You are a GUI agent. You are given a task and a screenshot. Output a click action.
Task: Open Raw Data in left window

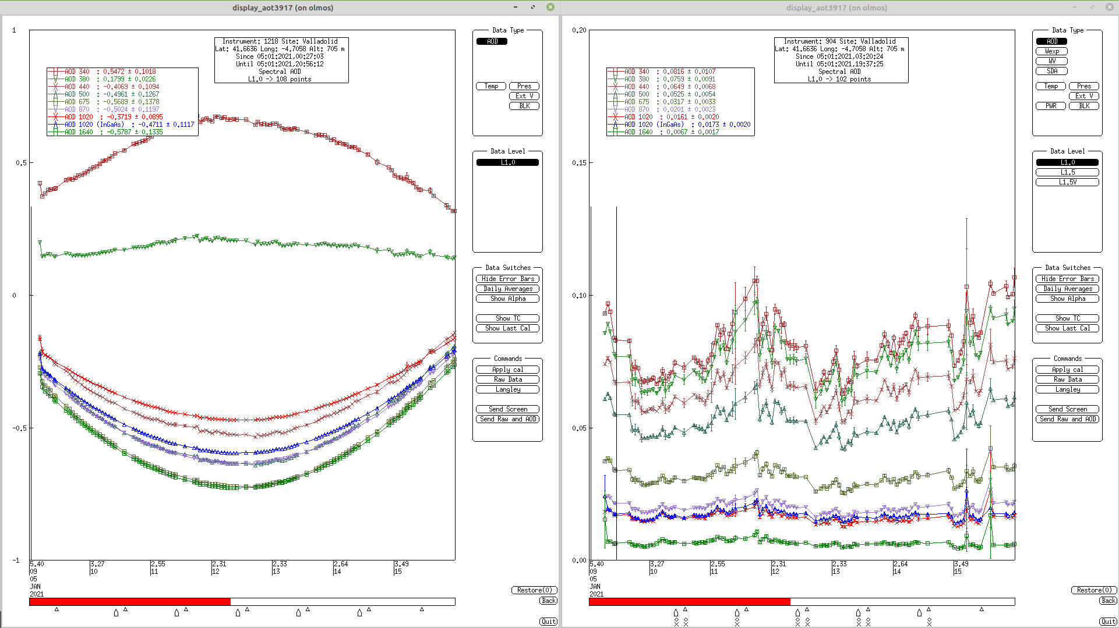[x=507, y=379]
